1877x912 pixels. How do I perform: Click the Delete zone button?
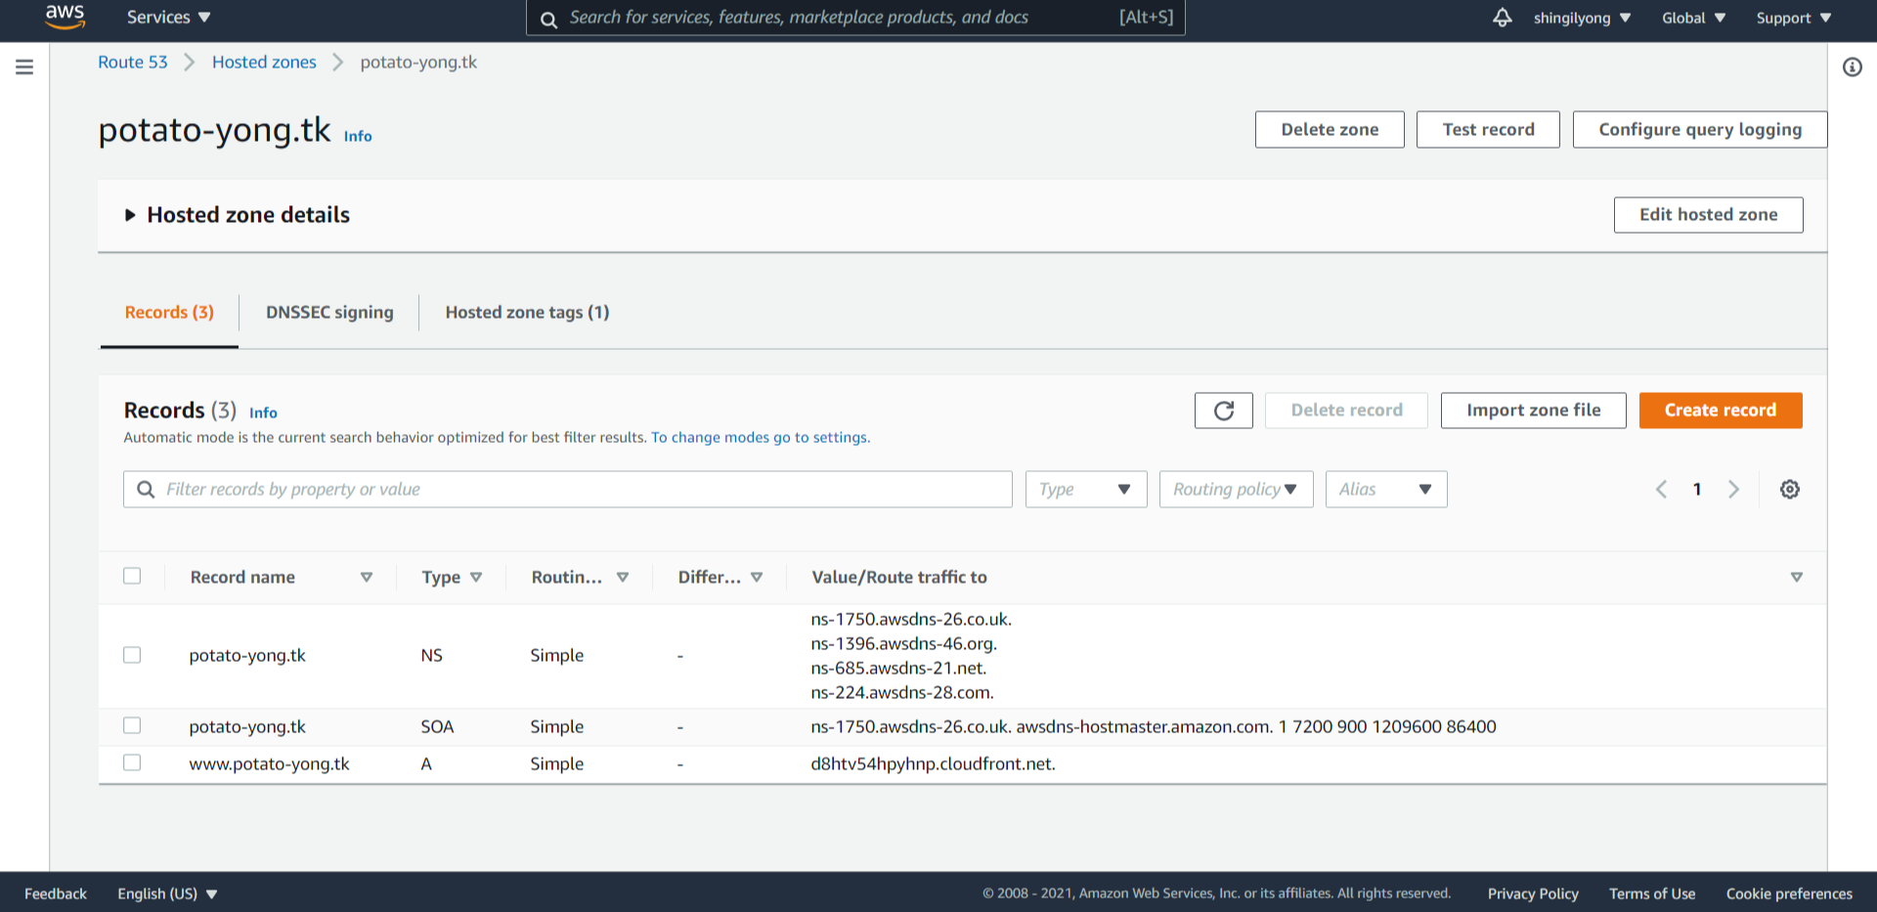point(1330,129)
